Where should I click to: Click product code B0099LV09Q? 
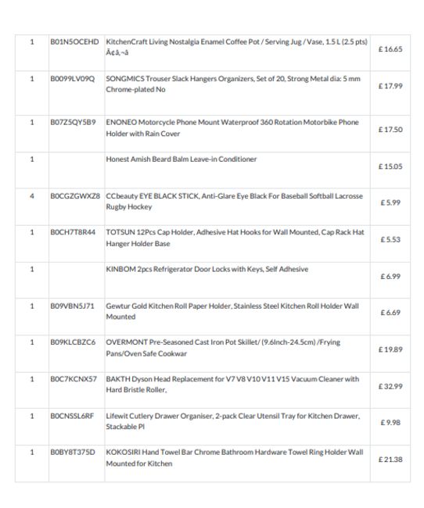coord(72,79)
